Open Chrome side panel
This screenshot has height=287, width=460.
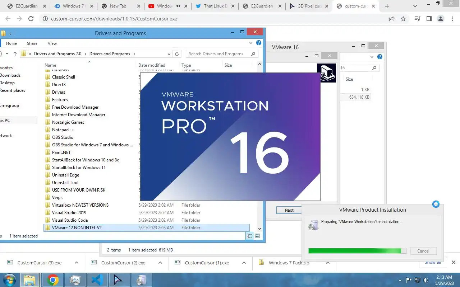pos(429,19)
